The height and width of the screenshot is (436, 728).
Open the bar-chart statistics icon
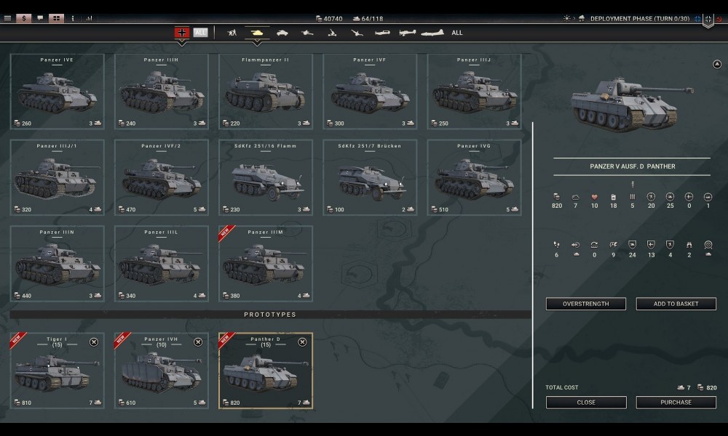tap(89, 18)
